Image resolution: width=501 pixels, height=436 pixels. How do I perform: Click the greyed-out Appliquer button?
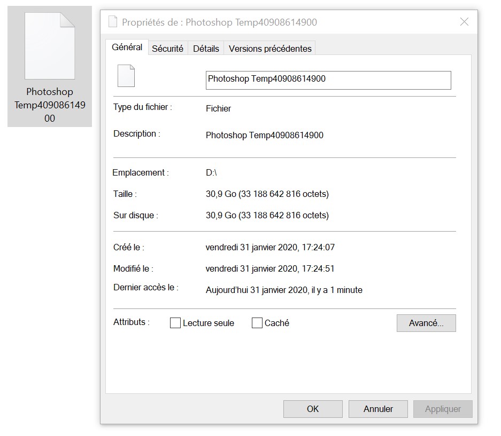click(443, 409)
